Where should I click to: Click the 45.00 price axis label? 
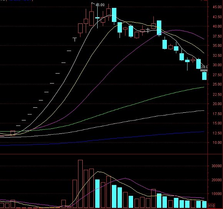(217, 7)
